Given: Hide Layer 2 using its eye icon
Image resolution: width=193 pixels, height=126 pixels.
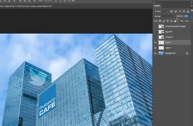Looking at the screenshot, I should pyautogui.click(x=155, y=42).
